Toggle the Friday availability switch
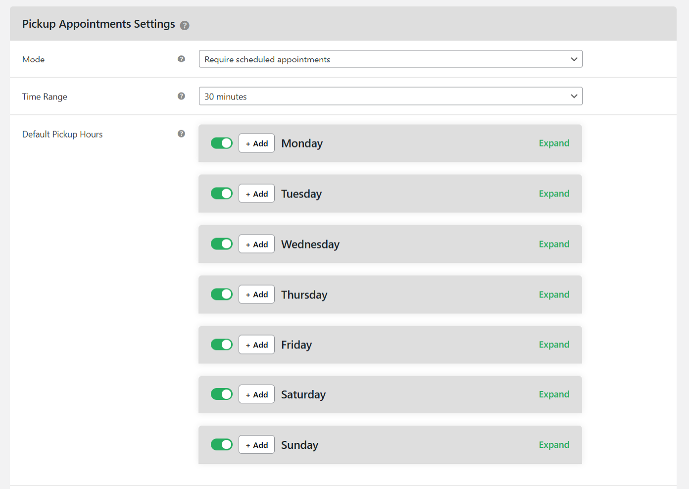 coord(221,344)
